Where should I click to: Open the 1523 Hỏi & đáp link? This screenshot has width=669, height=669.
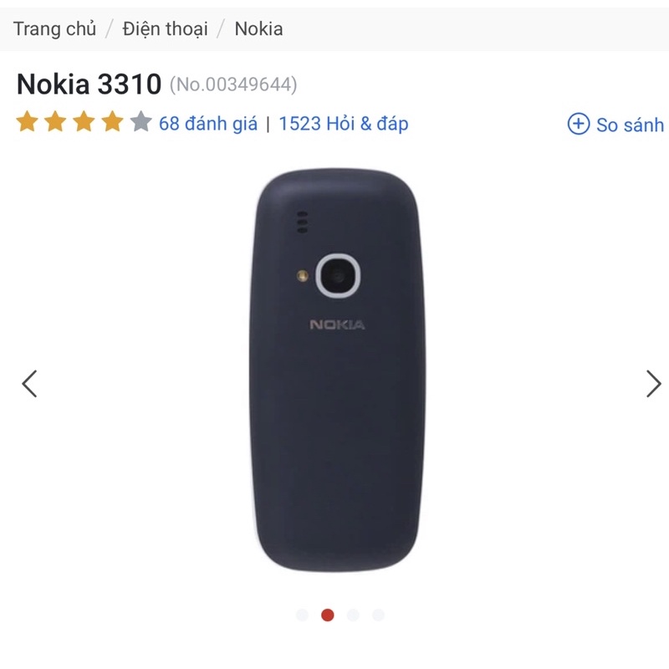tap(344, 124)
